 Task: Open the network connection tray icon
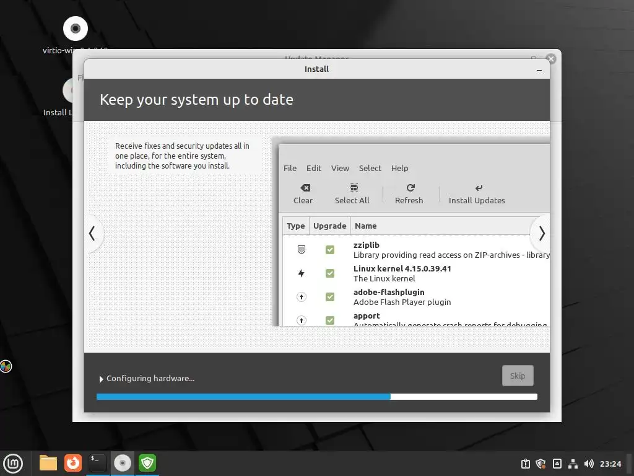[x=573, y=464]
